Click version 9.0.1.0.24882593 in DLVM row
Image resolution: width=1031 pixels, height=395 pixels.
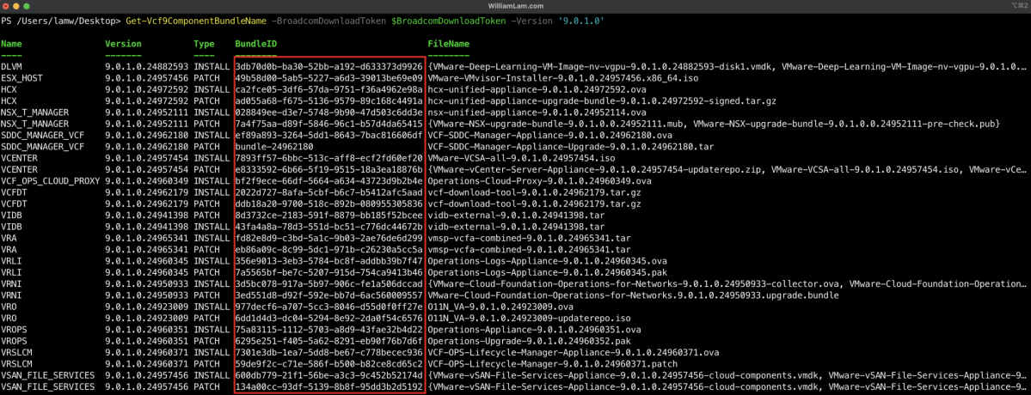(147, 67)
